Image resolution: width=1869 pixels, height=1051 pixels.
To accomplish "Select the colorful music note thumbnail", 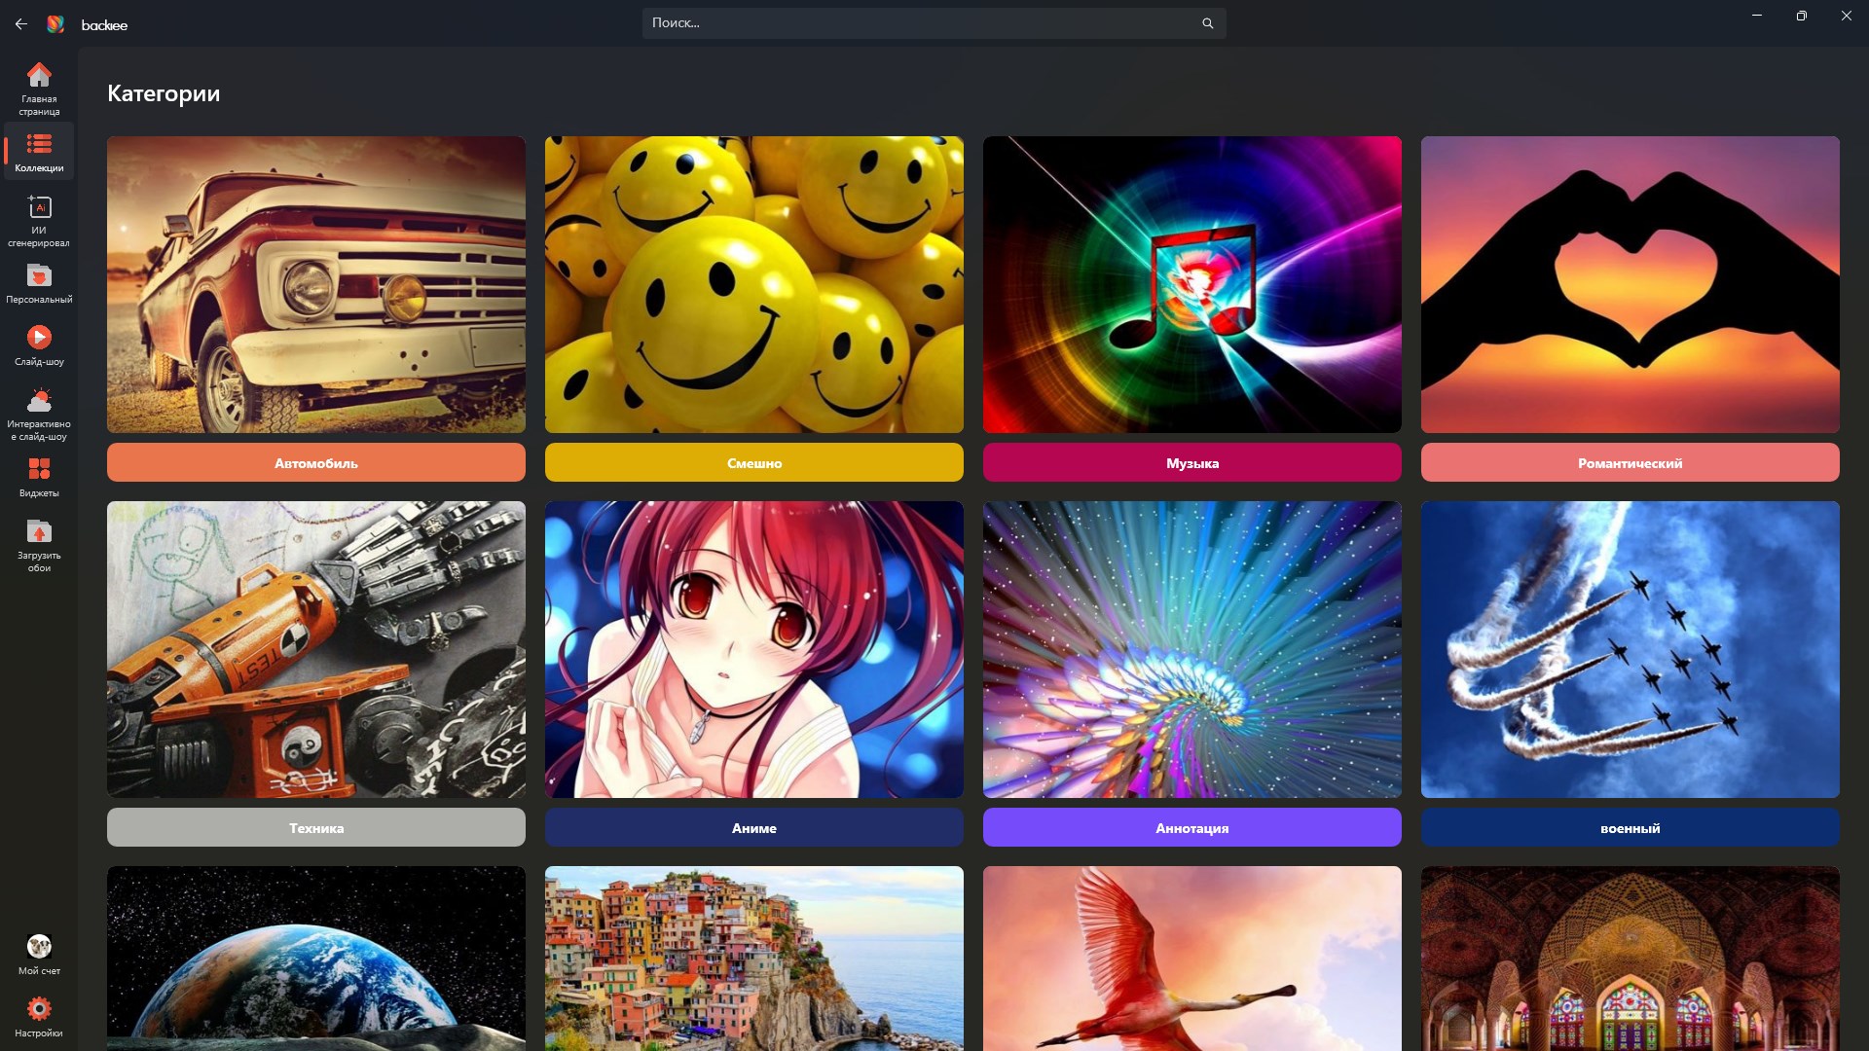I will (x=1192, y=284).
